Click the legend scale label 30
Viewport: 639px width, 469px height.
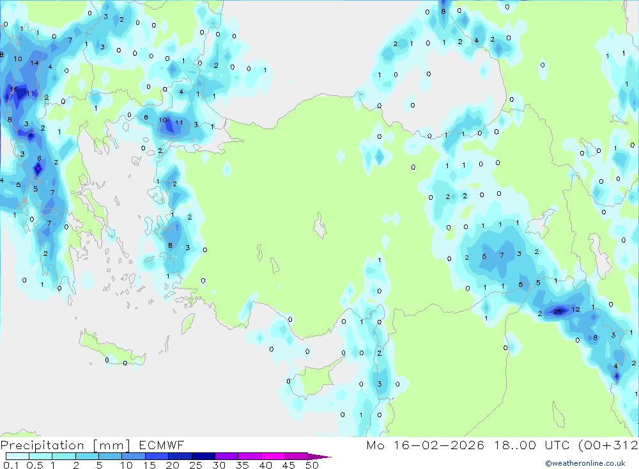pyautogui.click(x=219, y=465)
